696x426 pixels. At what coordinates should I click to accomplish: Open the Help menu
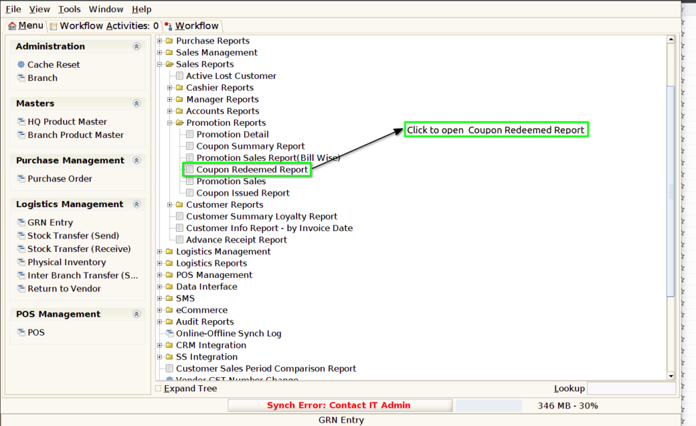pos(141,9)
